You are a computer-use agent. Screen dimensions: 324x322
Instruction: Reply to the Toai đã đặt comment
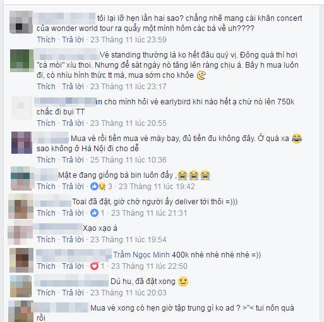(73, 213)
